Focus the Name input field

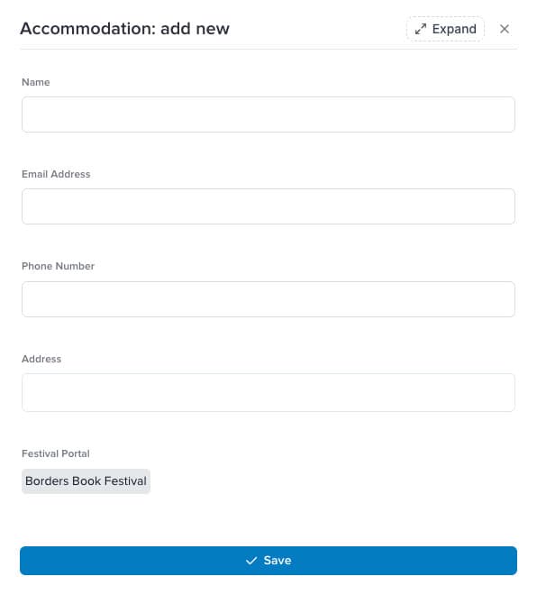[x=268, y=114]
